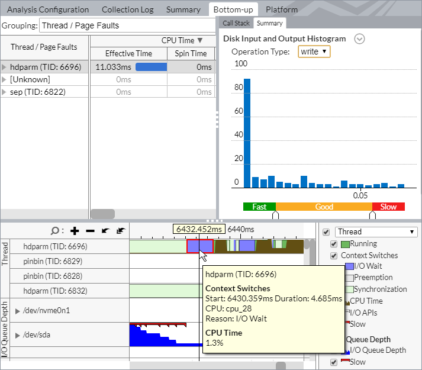Open the Thread dropdown in legend
The width and height of the screenshot is (422, 370).
pos(376,232)
